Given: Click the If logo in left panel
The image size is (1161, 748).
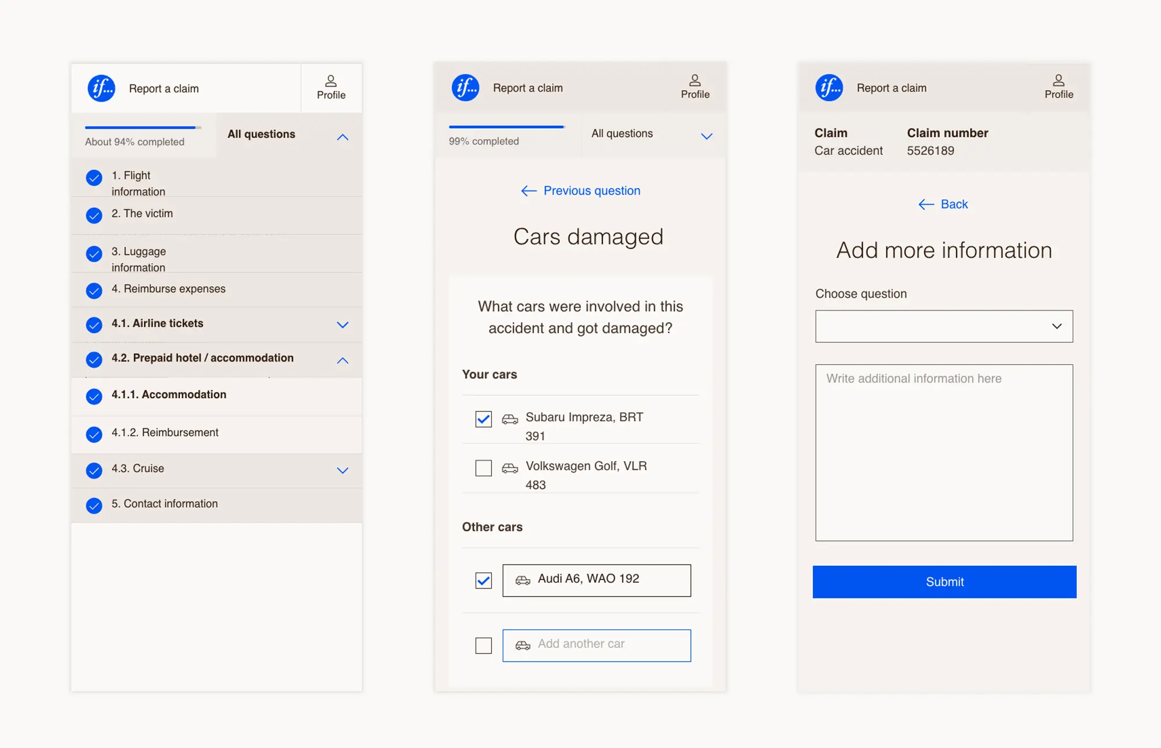Looking at the screenshot, I should [x=101, y=88].
